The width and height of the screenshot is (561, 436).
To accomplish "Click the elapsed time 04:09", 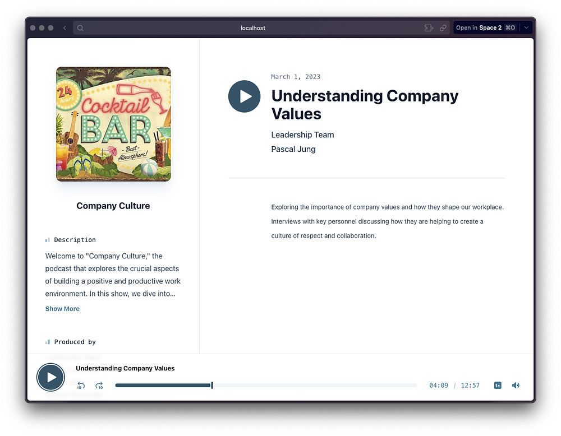I will (439, 385).
